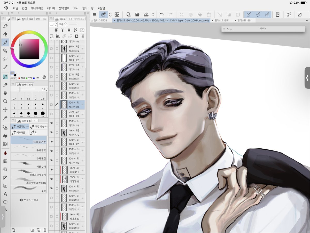Create new raster layer icon

[x=51, y=36]
